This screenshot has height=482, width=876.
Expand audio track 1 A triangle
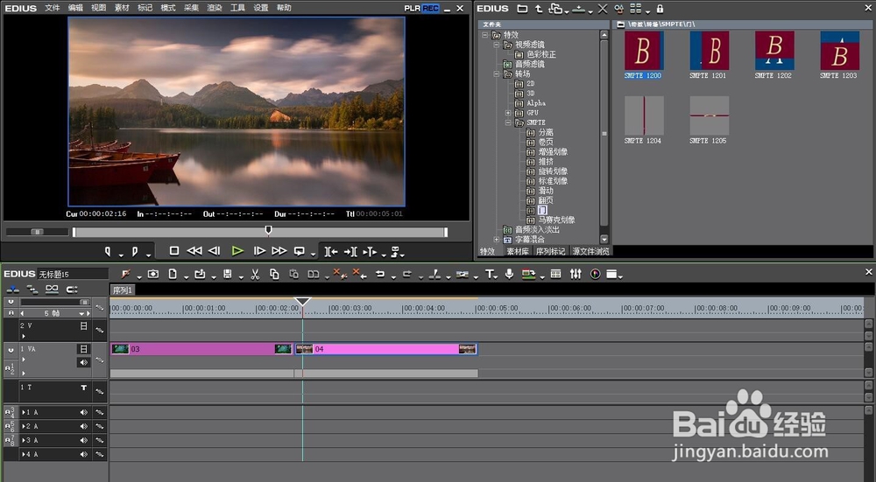click(23, 412)
